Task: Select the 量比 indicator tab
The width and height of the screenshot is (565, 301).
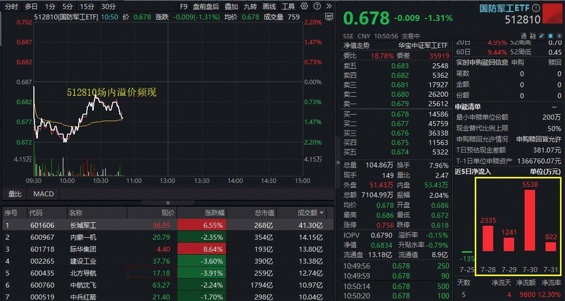Action: 15,194
